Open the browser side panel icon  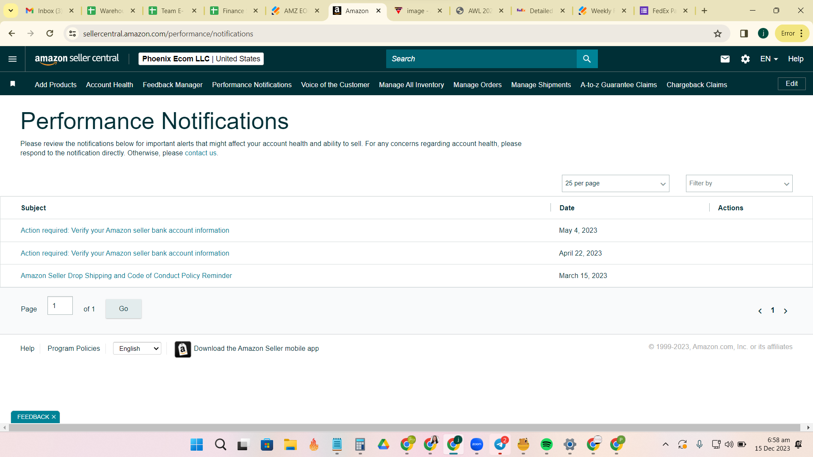[x=744, y=33]
